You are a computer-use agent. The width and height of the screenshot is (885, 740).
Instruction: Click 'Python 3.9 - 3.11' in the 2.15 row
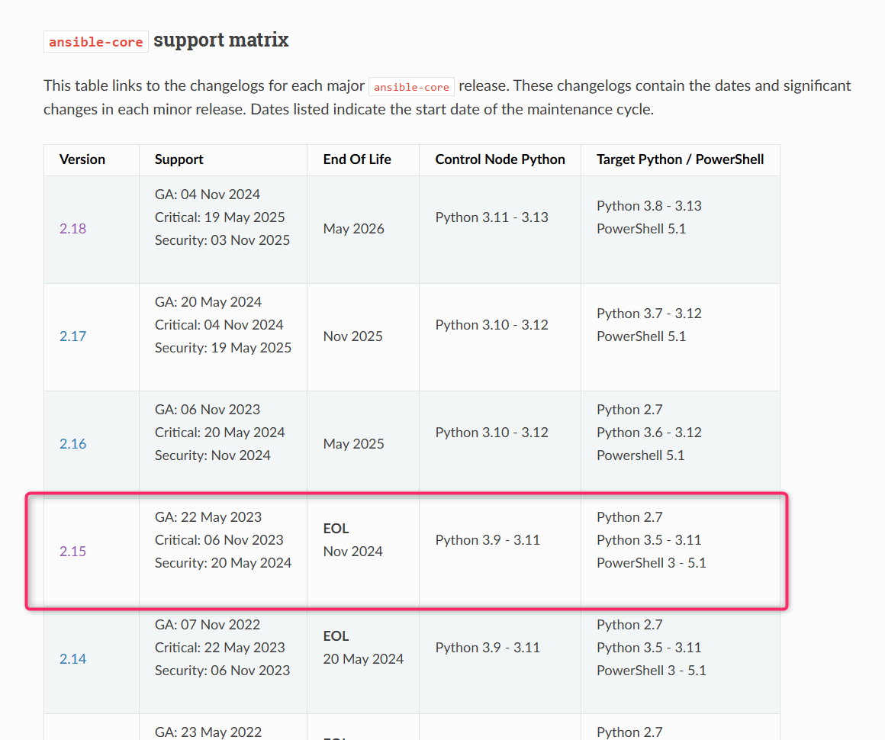click(487, 540)
